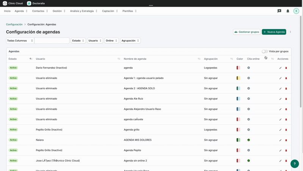
Task: Toggle online booking status for Agenda grillo
Action: click(x=248, y=130)
